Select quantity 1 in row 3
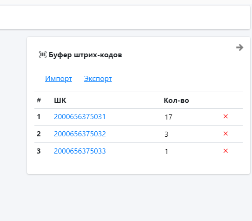This screenshot has height=221, width=252. click(166, 152)
